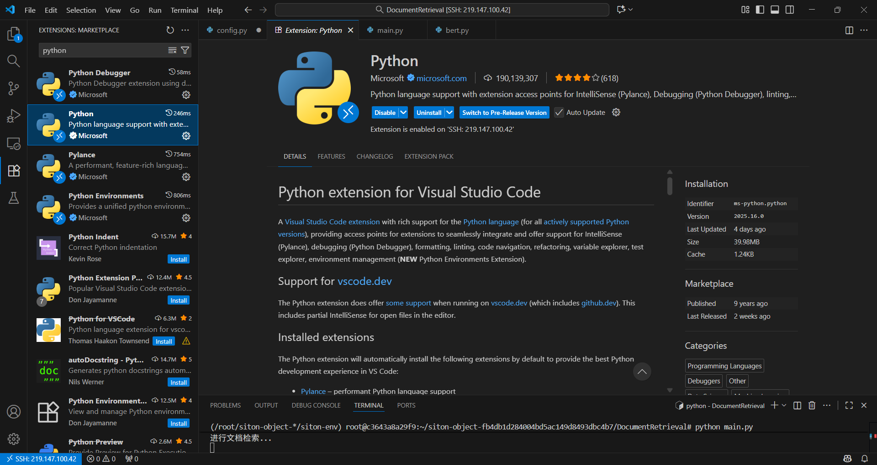Click Programming Languages category tag
877x465 pixels.
click(724, 366)
